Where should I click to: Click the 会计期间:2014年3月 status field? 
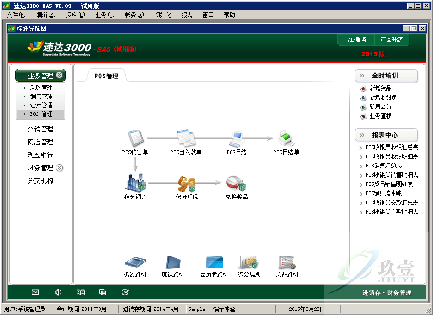click(83, 309)
